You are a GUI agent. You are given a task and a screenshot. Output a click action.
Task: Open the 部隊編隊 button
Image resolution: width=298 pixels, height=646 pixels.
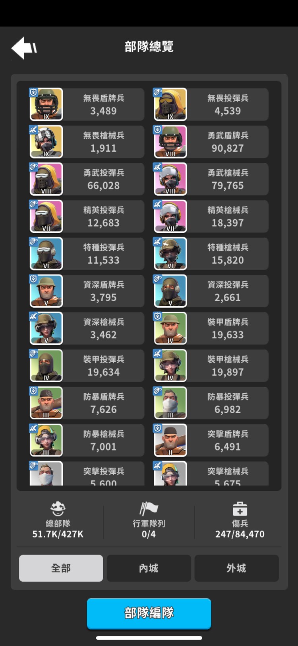149,613
